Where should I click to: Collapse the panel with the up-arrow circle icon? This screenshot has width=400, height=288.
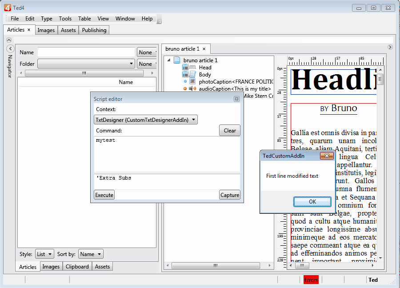pyautogui.click(x=9, y=40)
